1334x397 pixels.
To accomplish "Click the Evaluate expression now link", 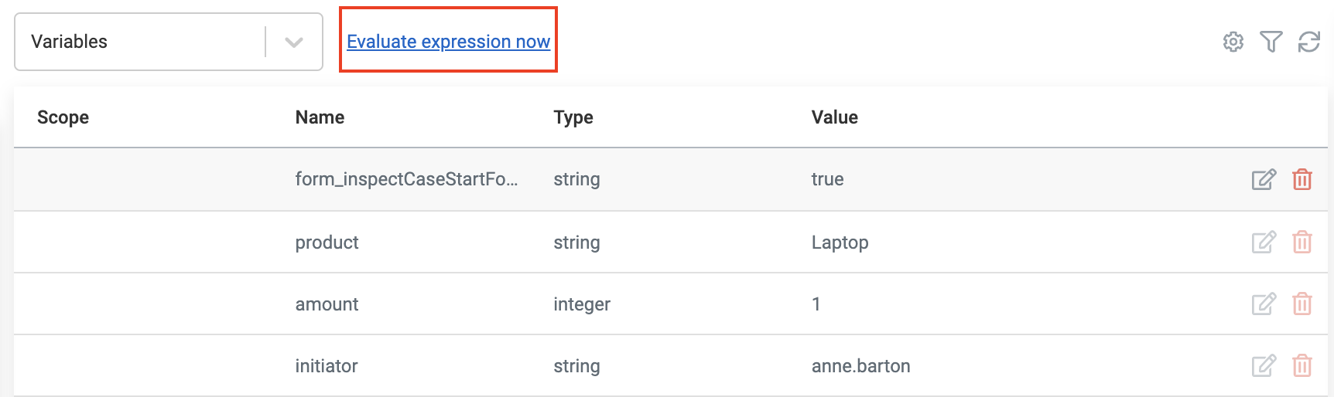I will click(x=448, y=42).
